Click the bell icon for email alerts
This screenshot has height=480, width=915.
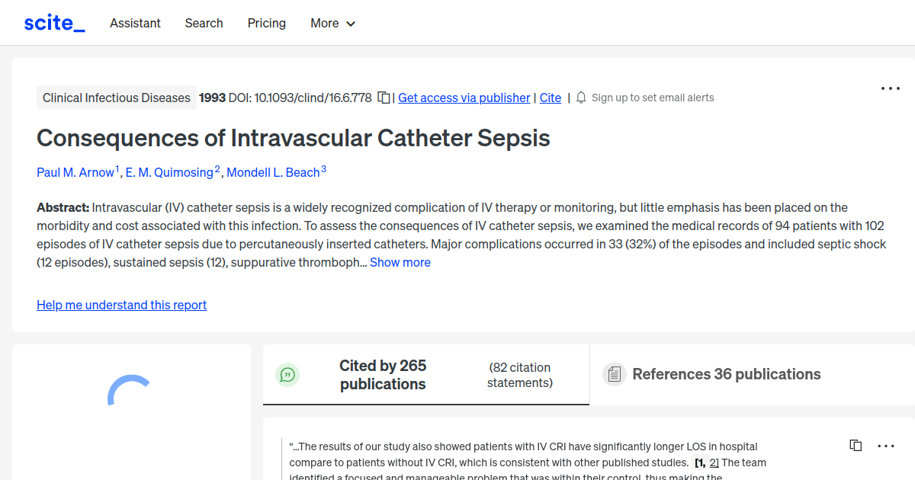[580, 98]
